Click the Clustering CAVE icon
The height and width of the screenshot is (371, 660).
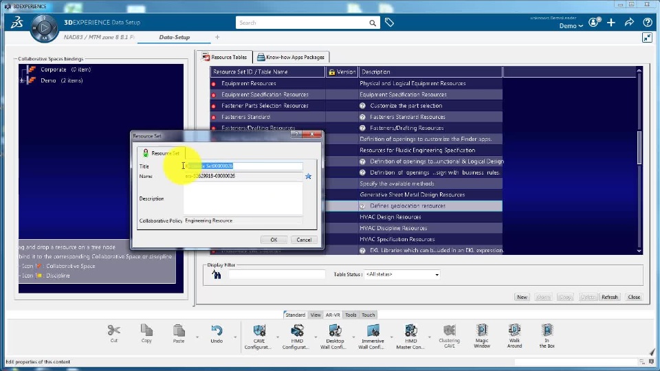click(x=450, y=330)
